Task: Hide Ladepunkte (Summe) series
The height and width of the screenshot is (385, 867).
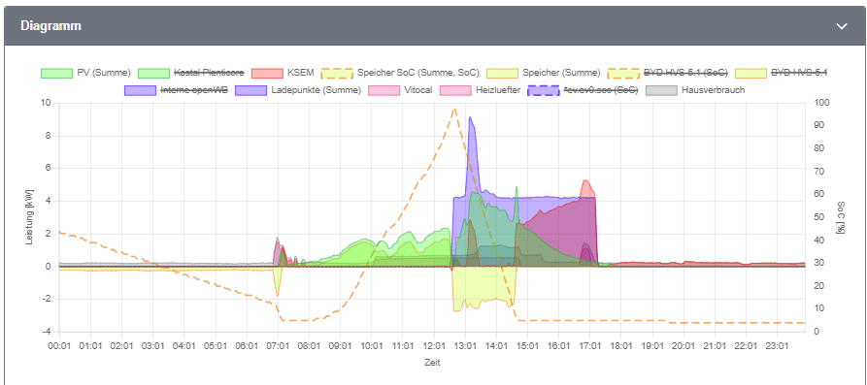Action: pos(298,89)
